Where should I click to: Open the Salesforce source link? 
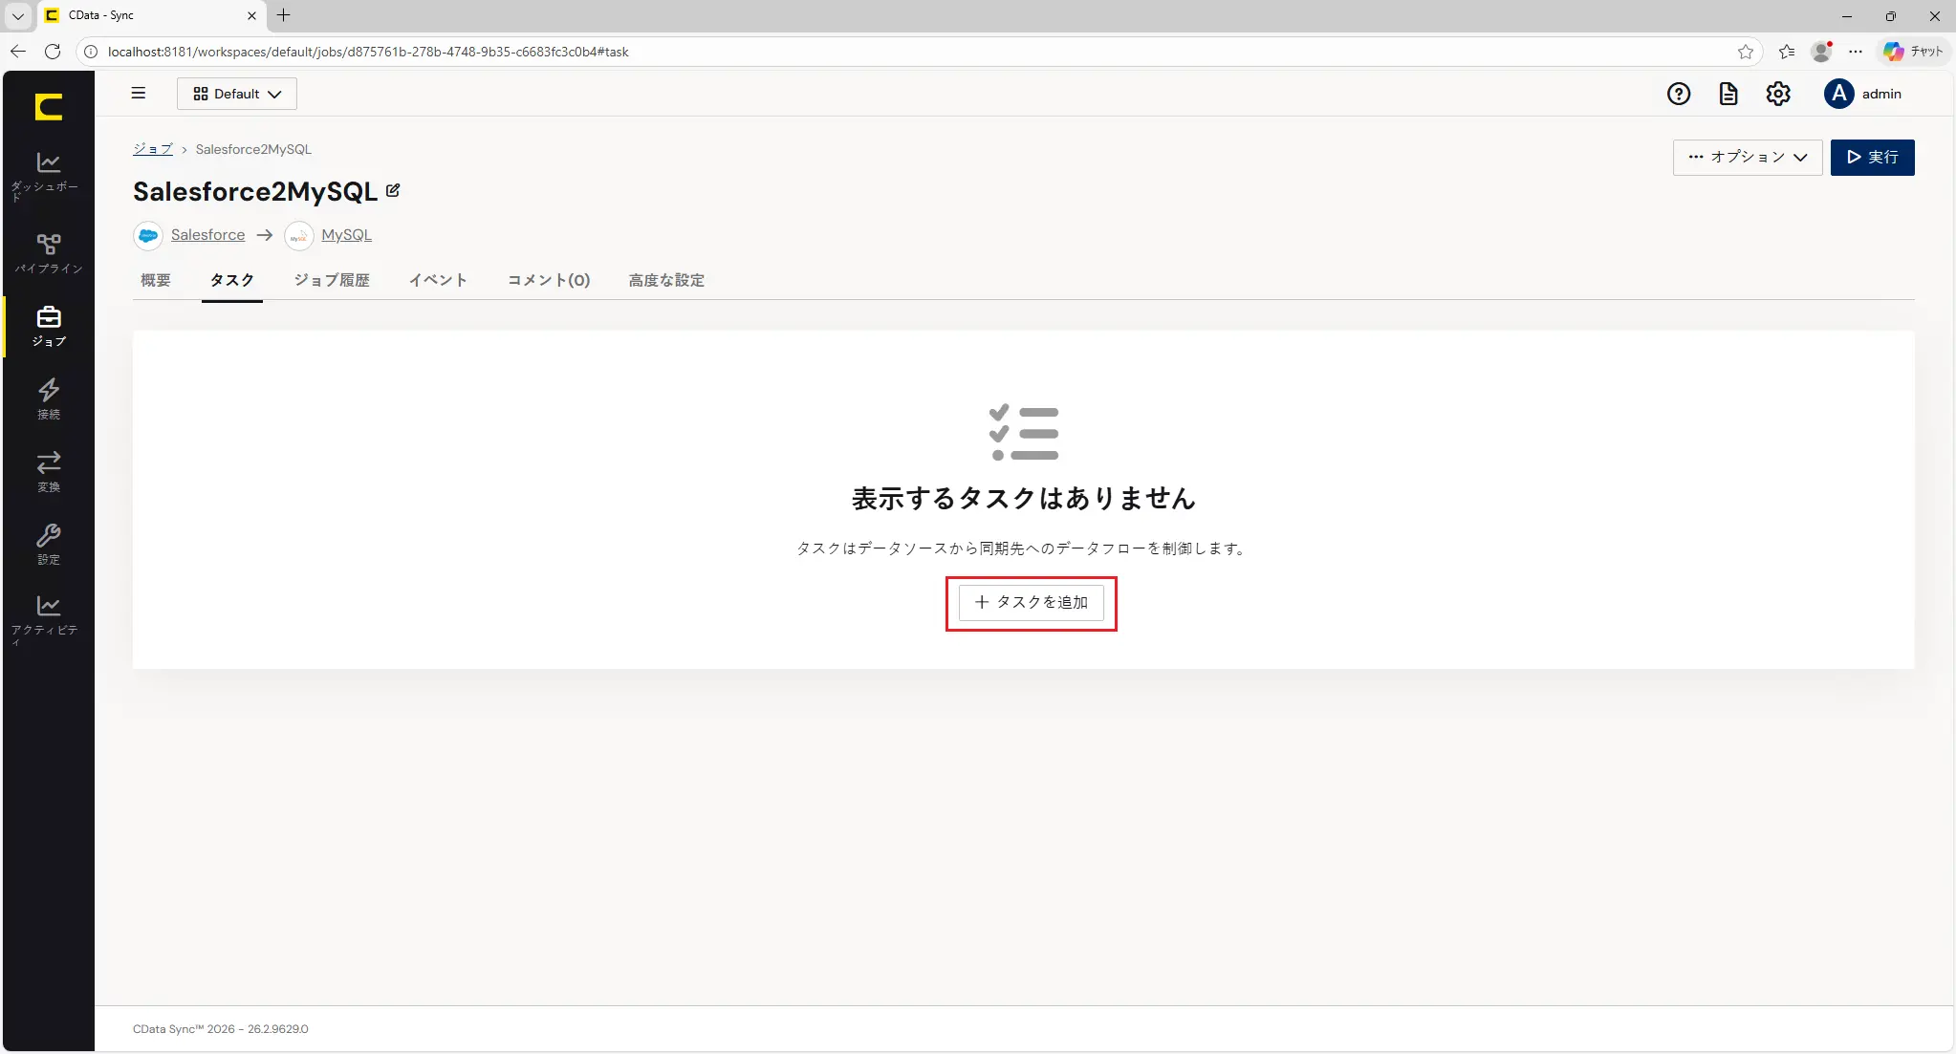(207, 235)
